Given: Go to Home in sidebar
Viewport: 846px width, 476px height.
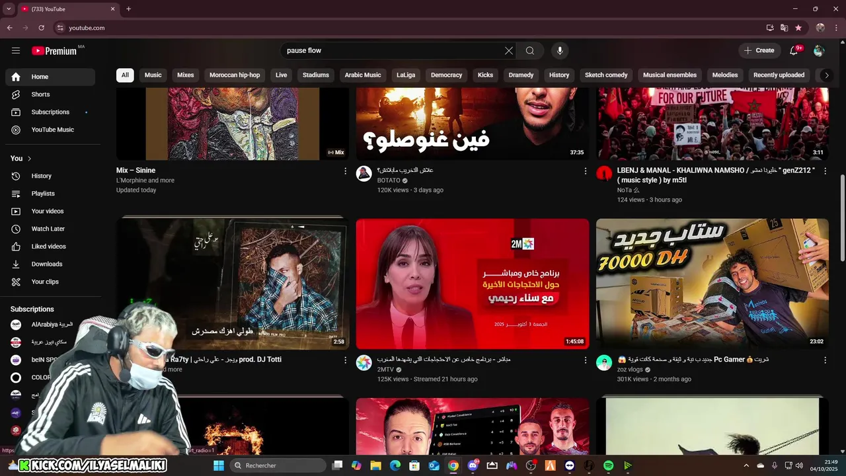Looking at the screenshot, I should click(50, 77).
